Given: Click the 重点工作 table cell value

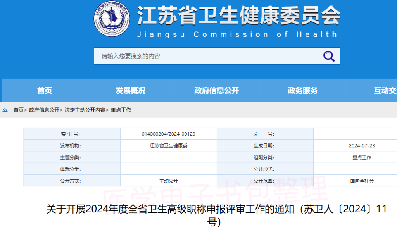Looking at the screenshot, I should point(355,157).
